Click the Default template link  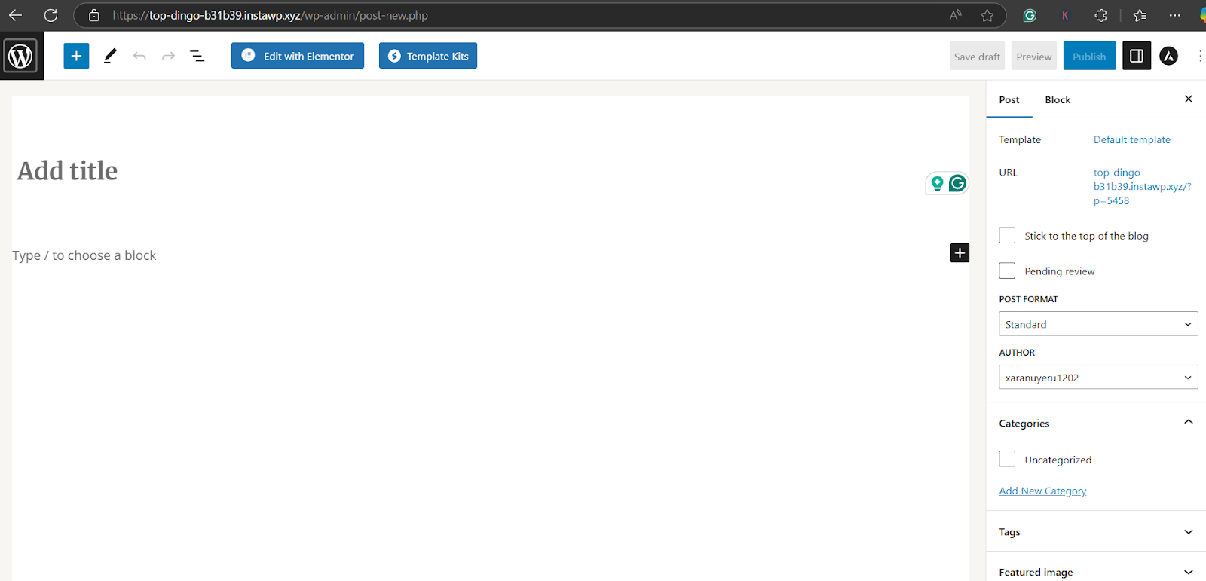tap(1132, 139)
